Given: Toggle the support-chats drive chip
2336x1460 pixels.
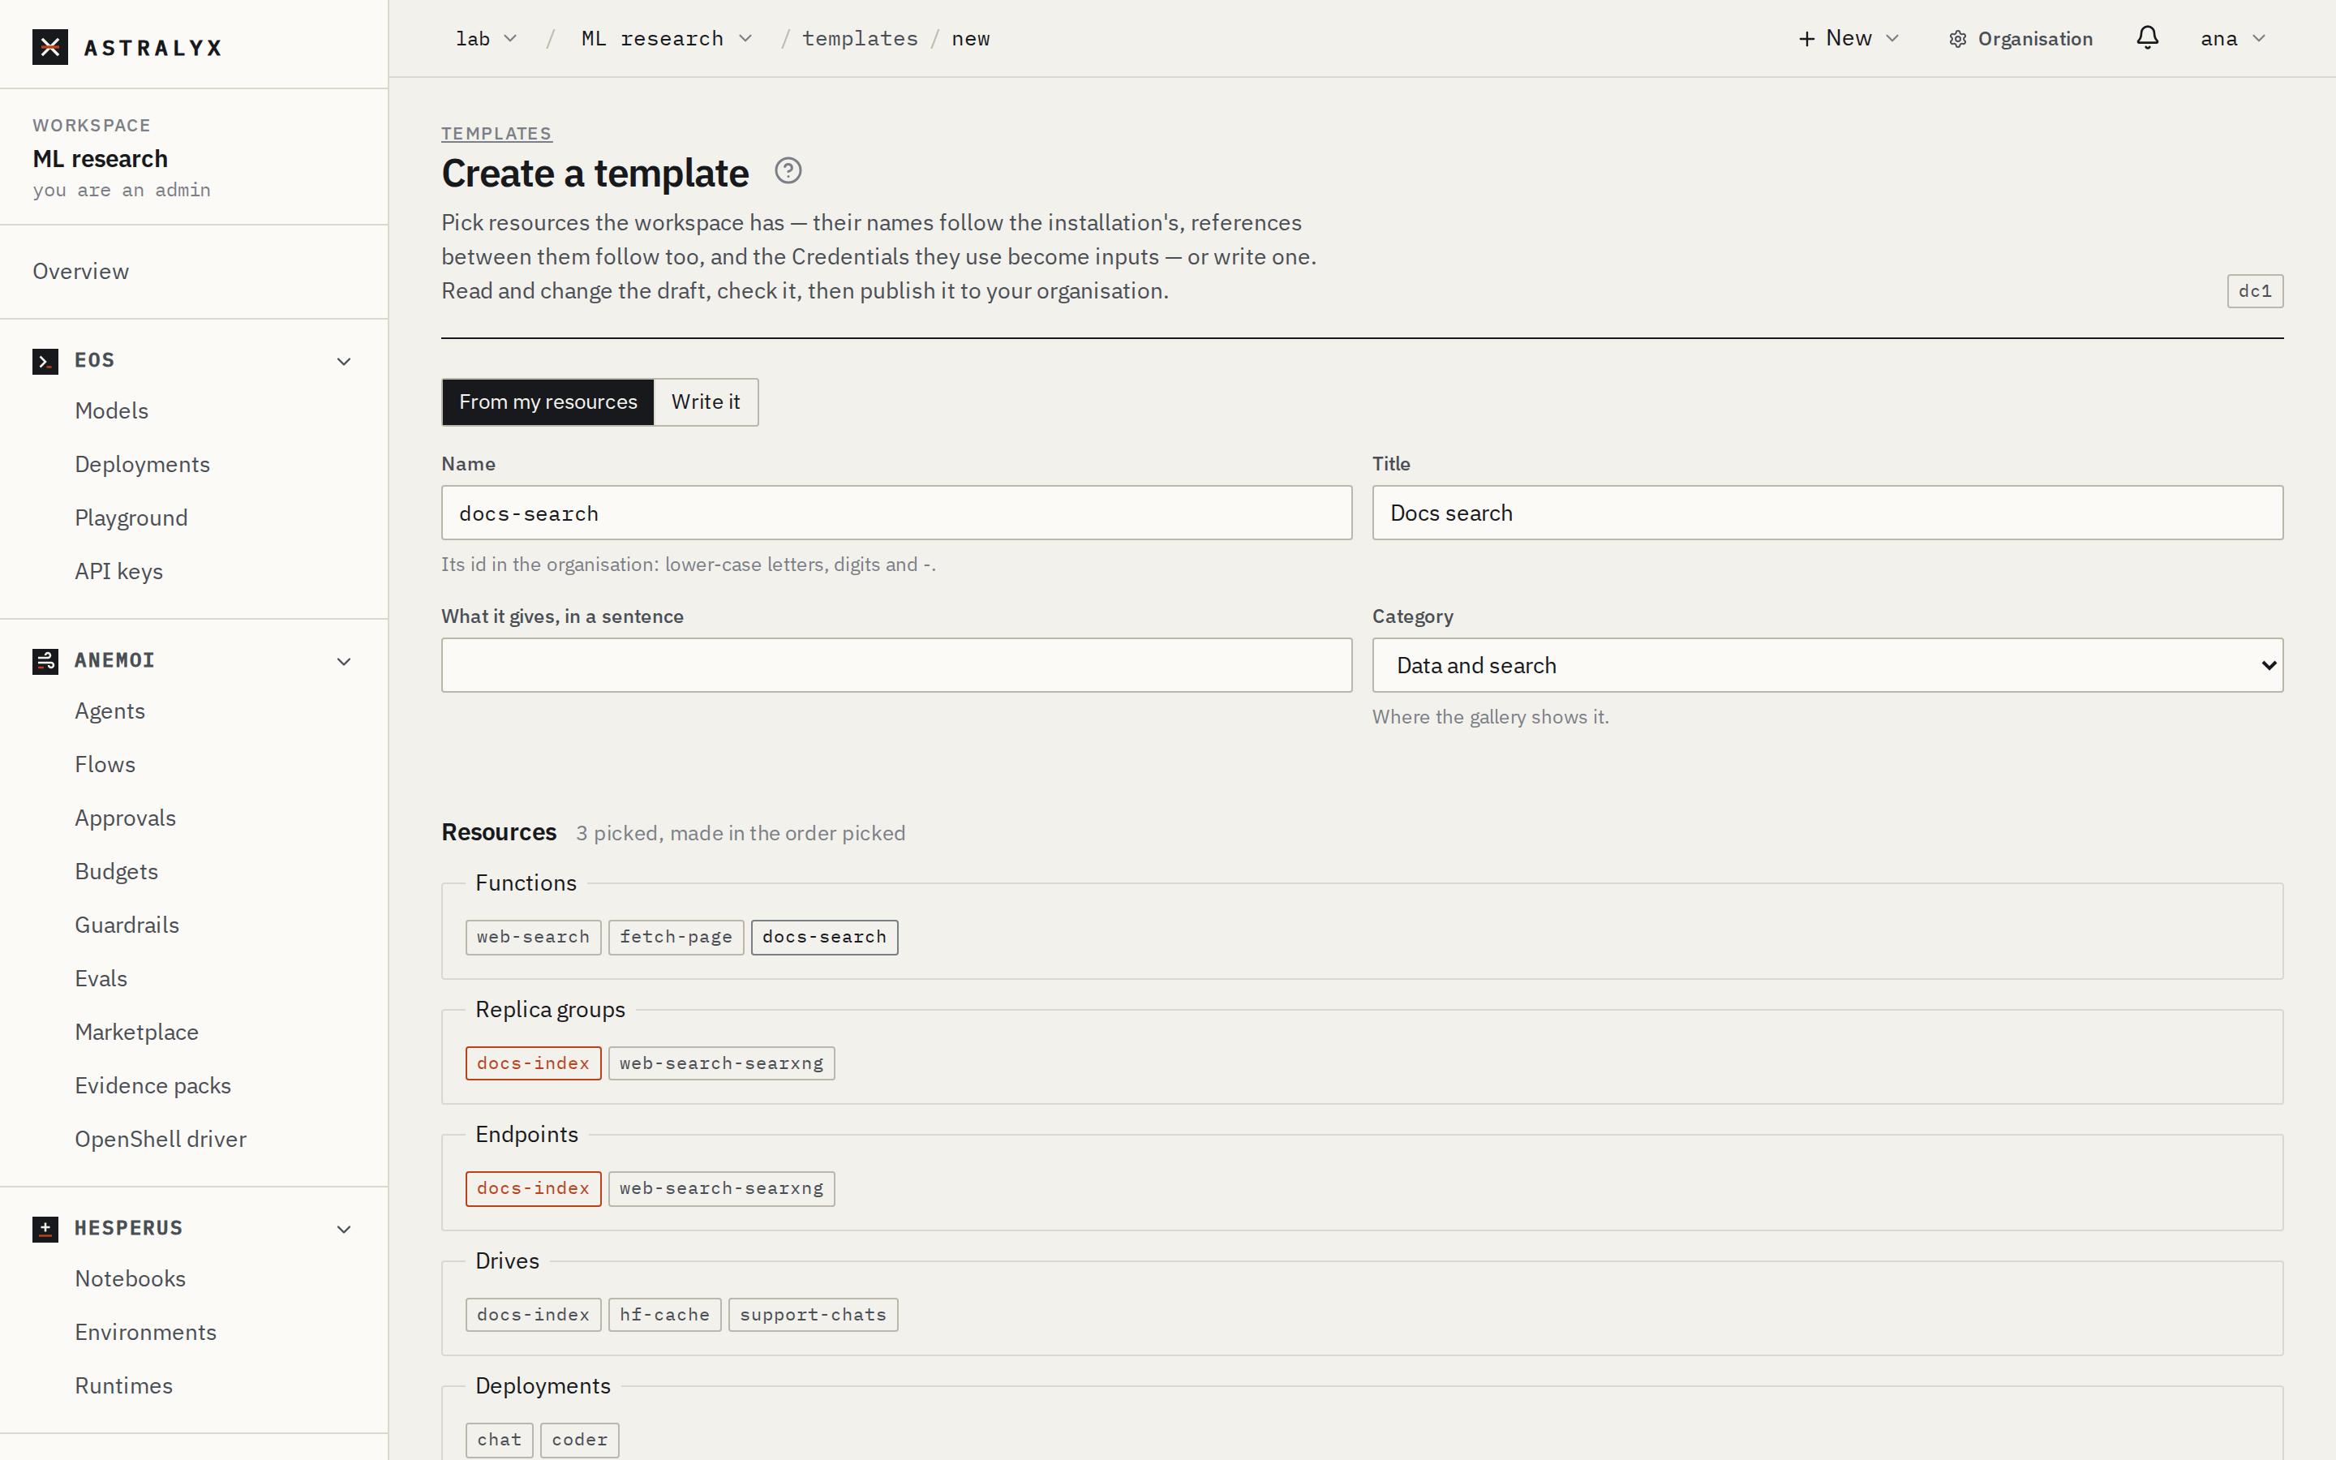Looking at the screenshot, I should point(813,1315).
